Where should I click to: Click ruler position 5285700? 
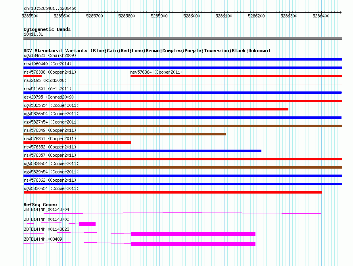point(94,16)
